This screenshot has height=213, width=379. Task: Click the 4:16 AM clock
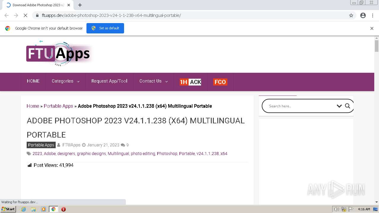[364, 209]
